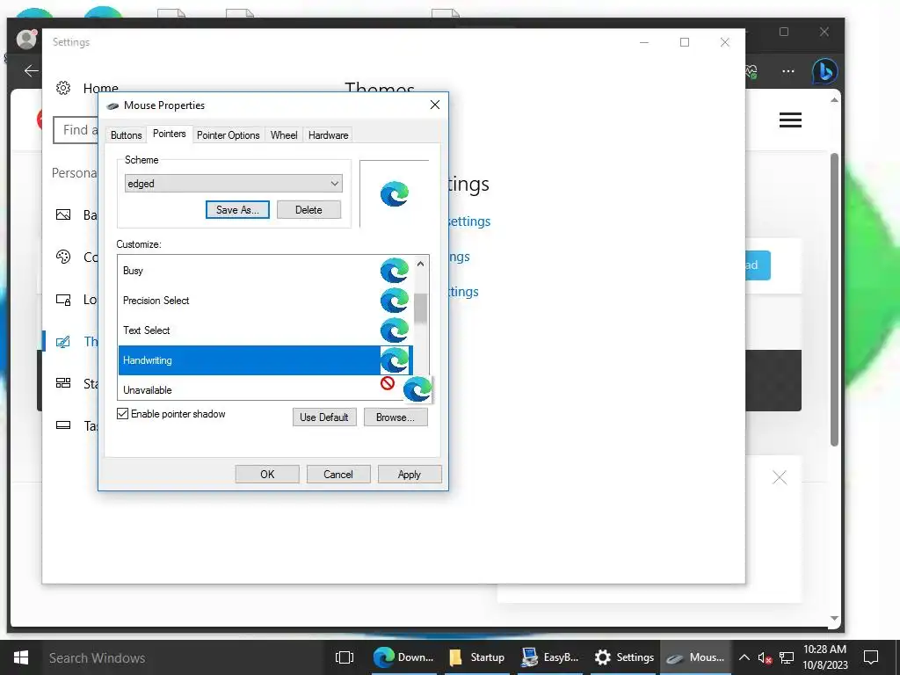Image resolution: width=900 pixels, height=675 pixels.
Task: Click the Use Default button
Action: [x=323, y=417]
